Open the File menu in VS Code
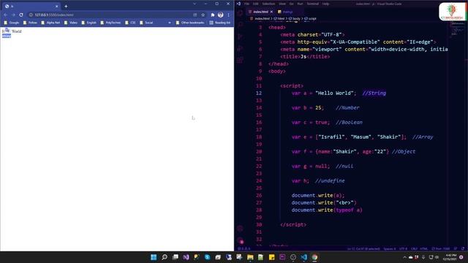The height and width of the screenshot is (263, 468). 246,4
